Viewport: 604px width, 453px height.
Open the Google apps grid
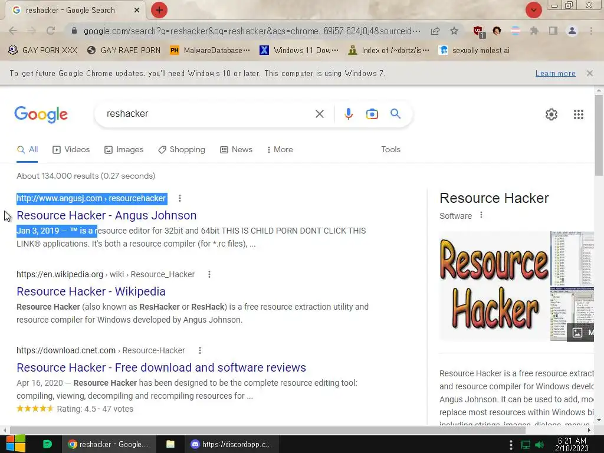click(578, 114)
